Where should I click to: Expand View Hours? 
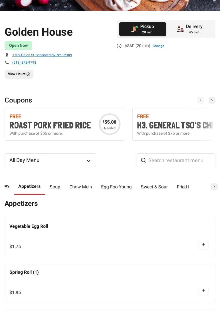19,74
